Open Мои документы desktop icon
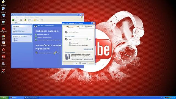This screenshot has height=99, width=176. 3,2
